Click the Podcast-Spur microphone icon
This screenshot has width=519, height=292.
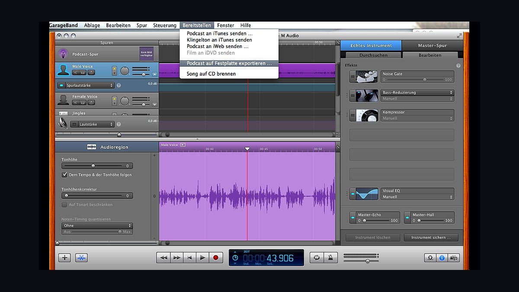[x=63, y=54]
